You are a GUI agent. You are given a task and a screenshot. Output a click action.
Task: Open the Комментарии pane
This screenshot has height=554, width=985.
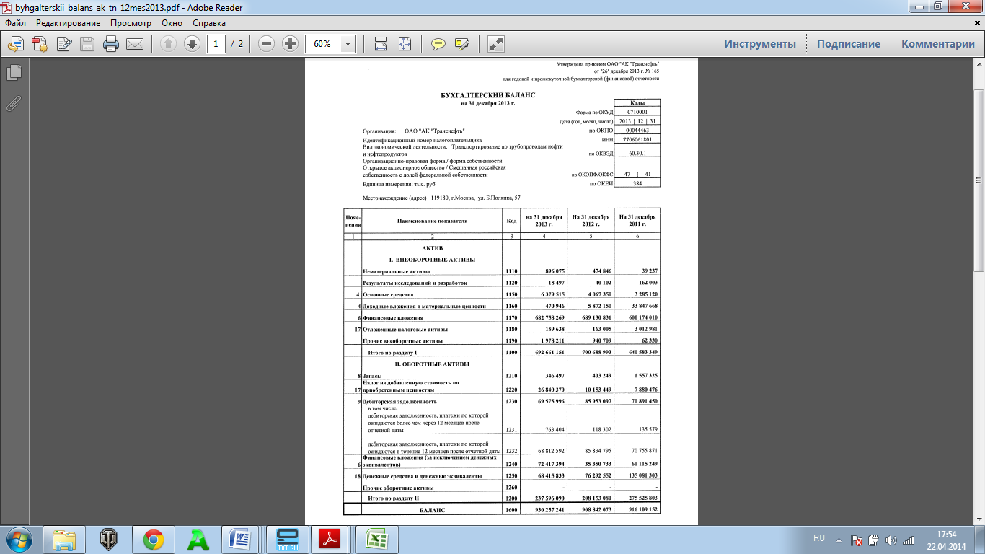(938, 44)
